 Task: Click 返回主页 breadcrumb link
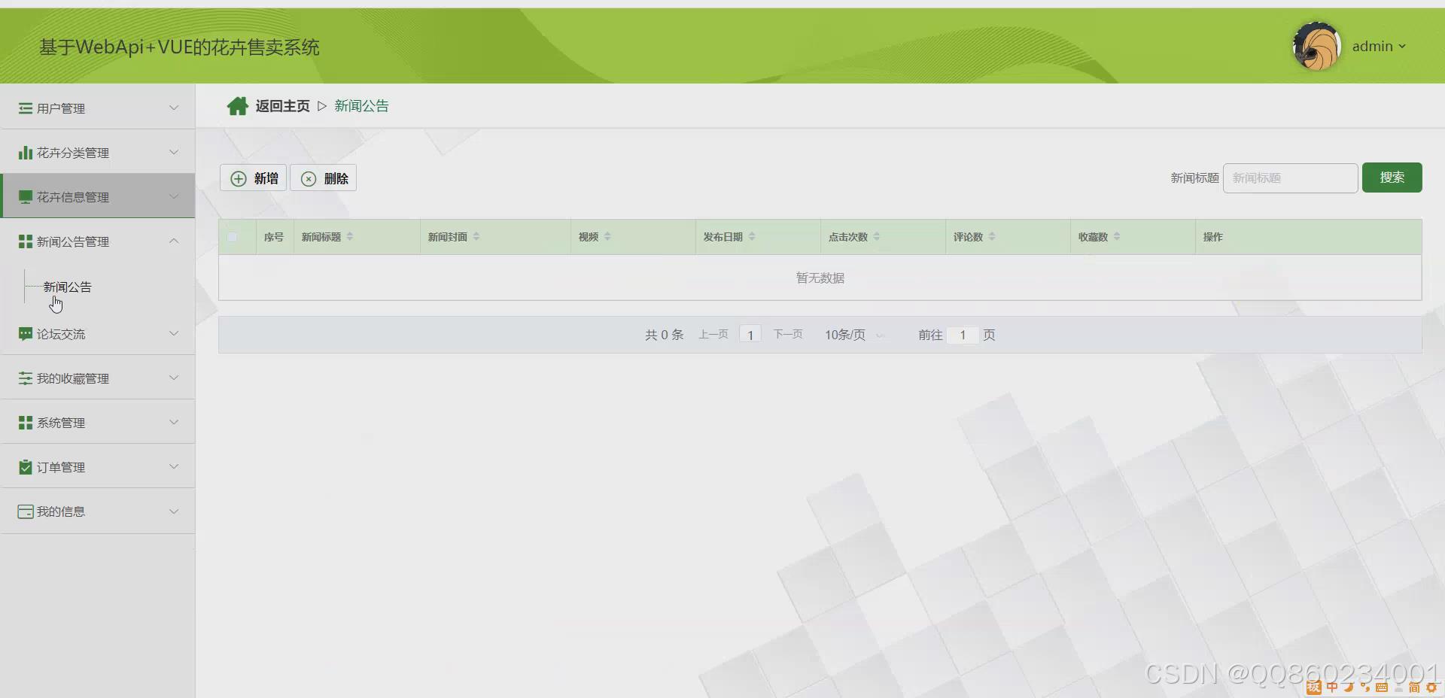[282, 106]
